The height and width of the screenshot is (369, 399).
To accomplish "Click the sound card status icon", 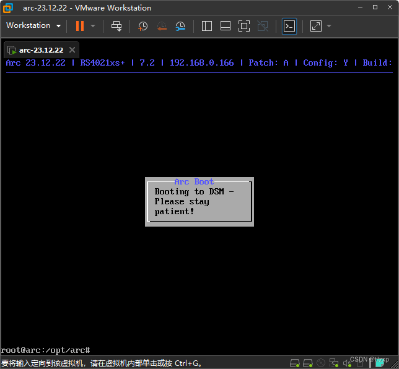I will coord(347,363).
